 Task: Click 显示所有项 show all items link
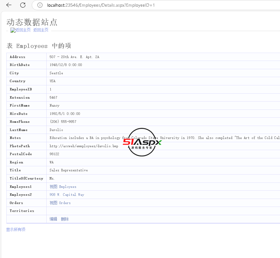pos(16,229)
